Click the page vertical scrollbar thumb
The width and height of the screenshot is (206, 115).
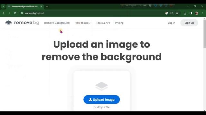point(205,34)
